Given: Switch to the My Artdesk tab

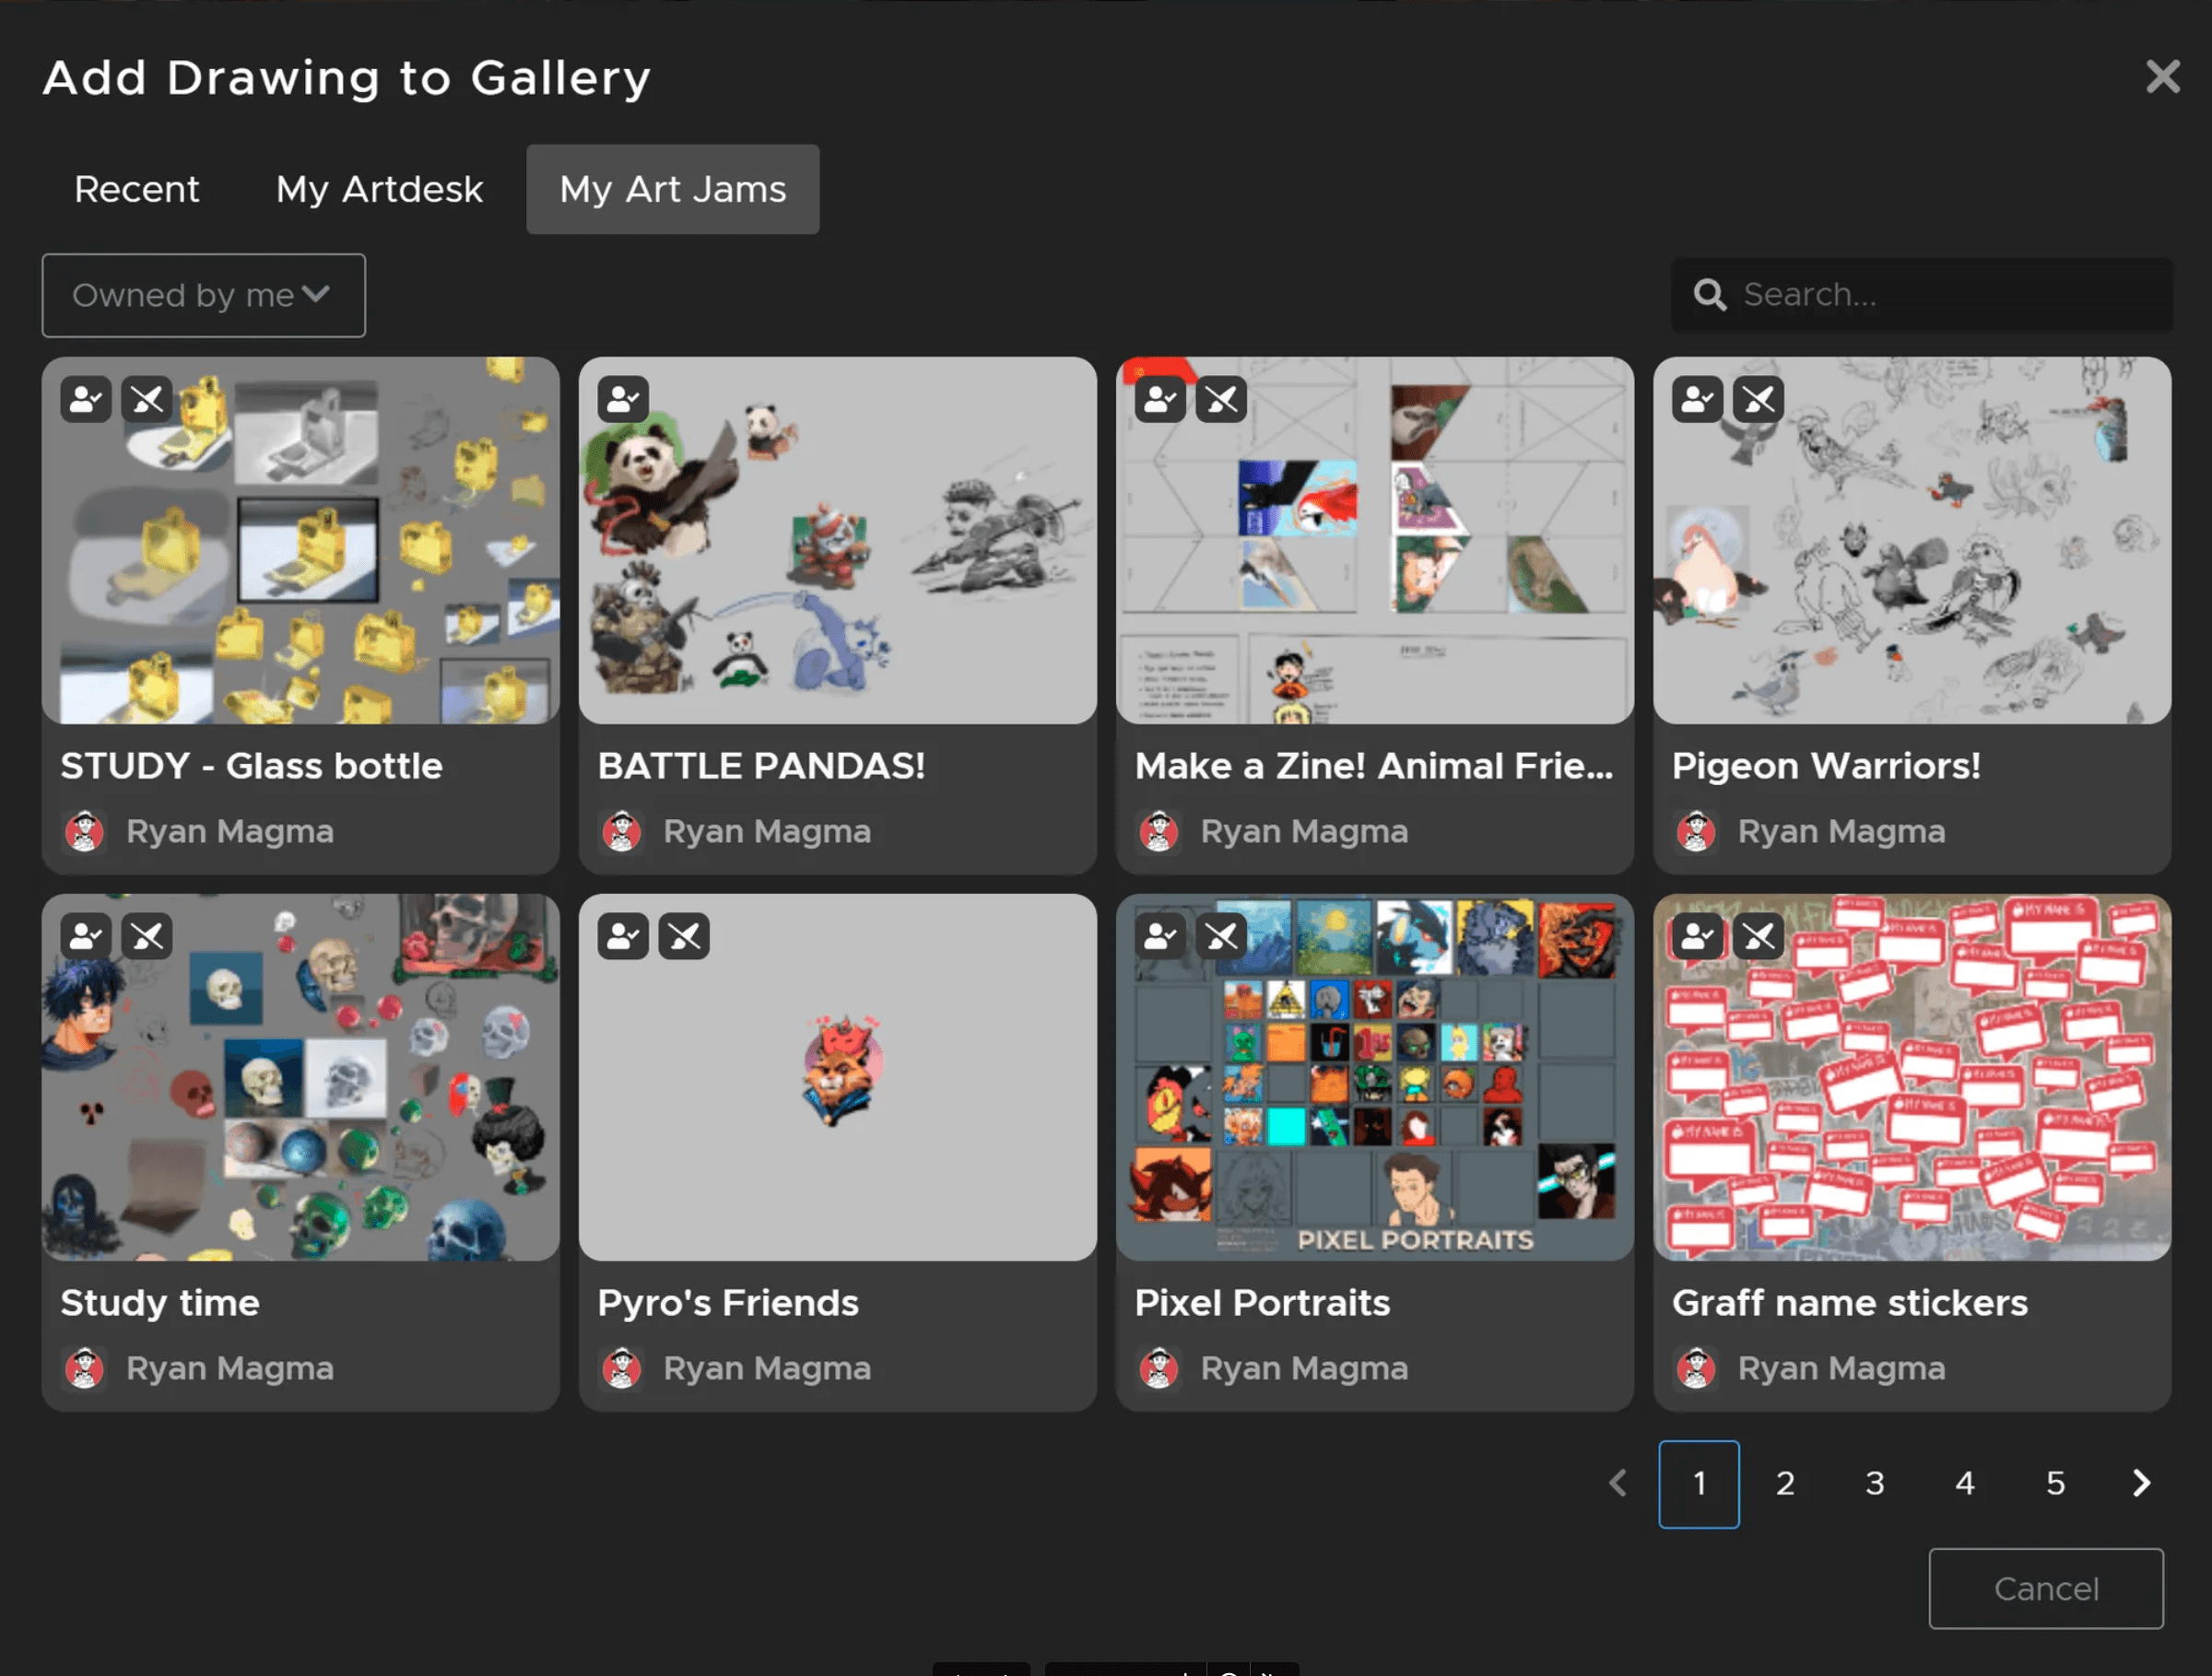Looking at the screenshot, I should [379, 189].
